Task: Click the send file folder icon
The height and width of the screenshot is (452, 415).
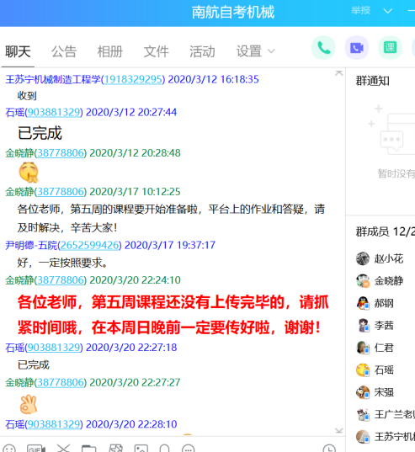Action: click(x=88, y=449)
